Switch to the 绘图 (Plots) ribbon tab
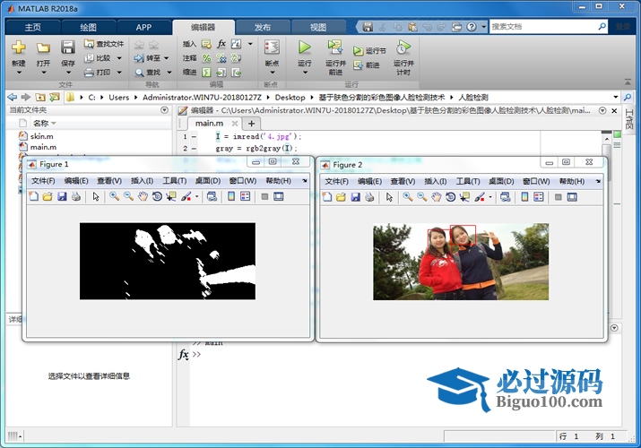 click(x=89, y=27)
